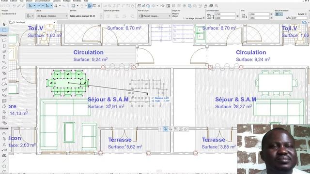
Task: Expand the Grid Snap dropdown arrow
Action: click(60, 6)
